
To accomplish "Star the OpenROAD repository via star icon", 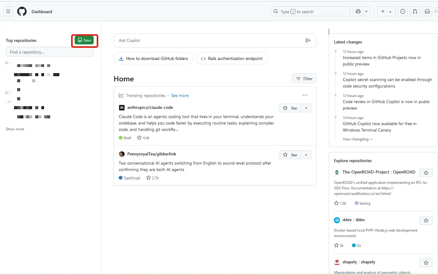I will [426, 173].
